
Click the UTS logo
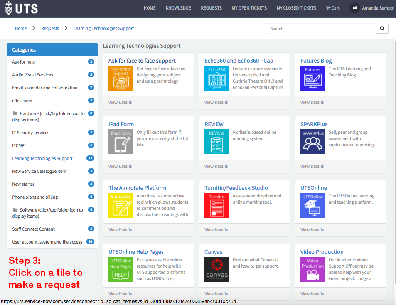tap(21, 8)
